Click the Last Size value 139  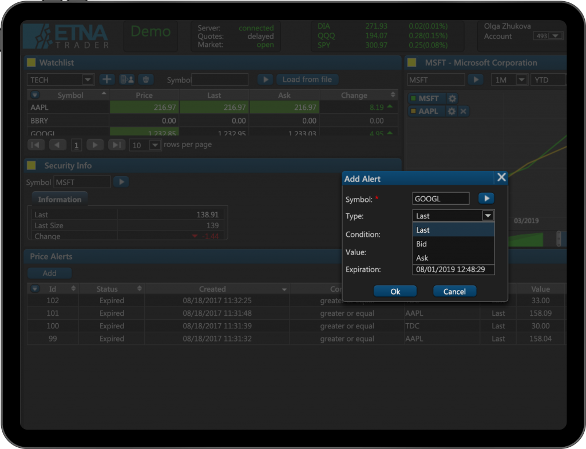click(212, 225)
